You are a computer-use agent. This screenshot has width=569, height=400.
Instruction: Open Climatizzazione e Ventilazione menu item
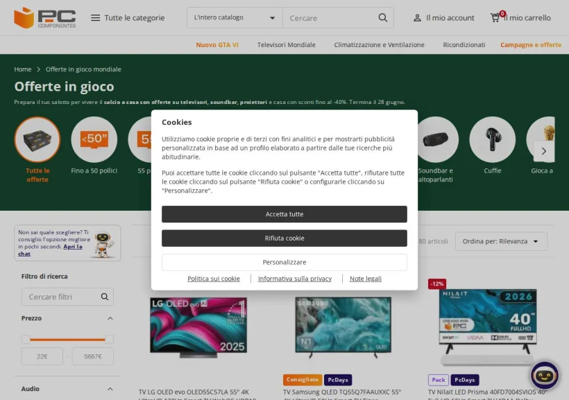pos(379,44)
